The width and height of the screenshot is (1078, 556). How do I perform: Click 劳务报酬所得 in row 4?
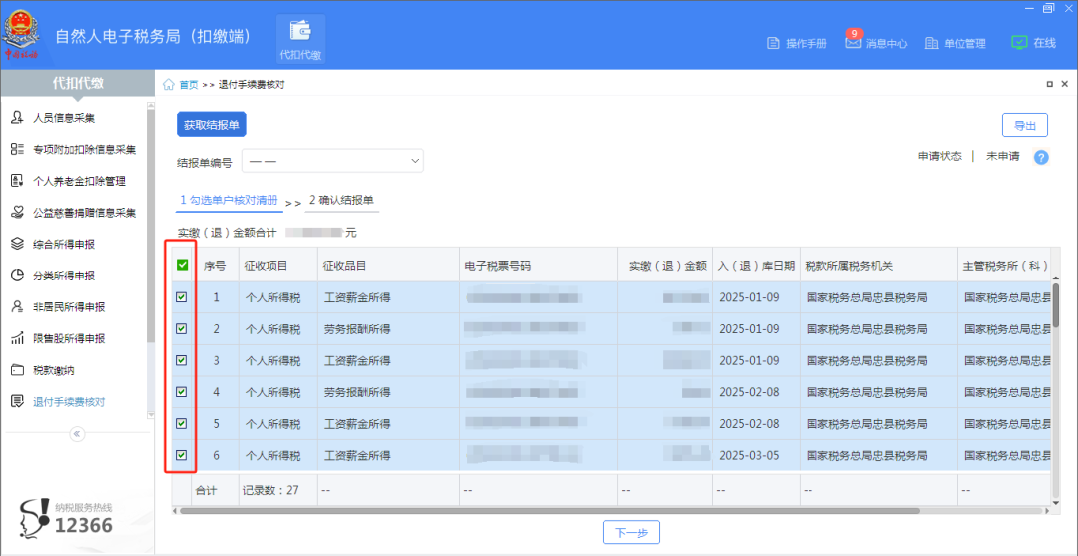coord(357,391)
